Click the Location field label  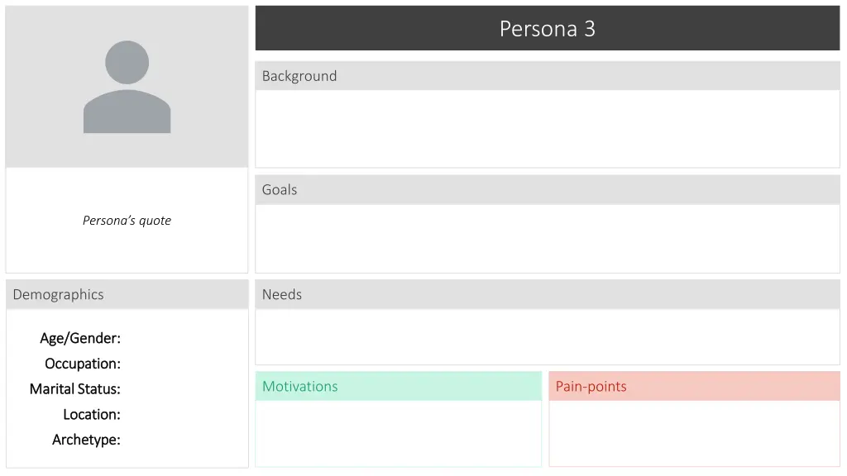click(x=92, y=415)
